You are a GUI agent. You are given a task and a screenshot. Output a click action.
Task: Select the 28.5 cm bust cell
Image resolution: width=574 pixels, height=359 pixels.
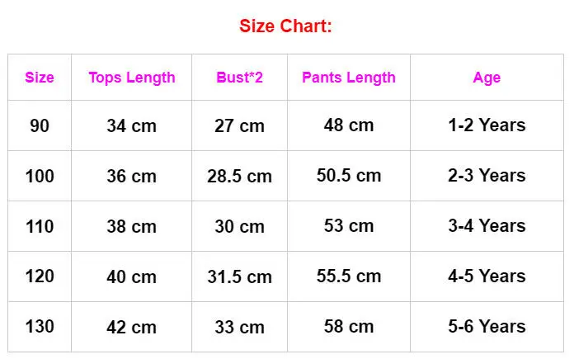pyautogui.click(x=239, y=177)
